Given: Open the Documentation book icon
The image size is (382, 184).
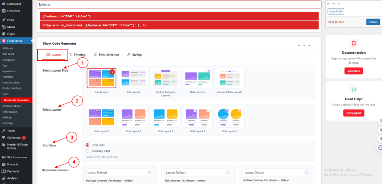Looking at the screenshot, I should 354,43.
